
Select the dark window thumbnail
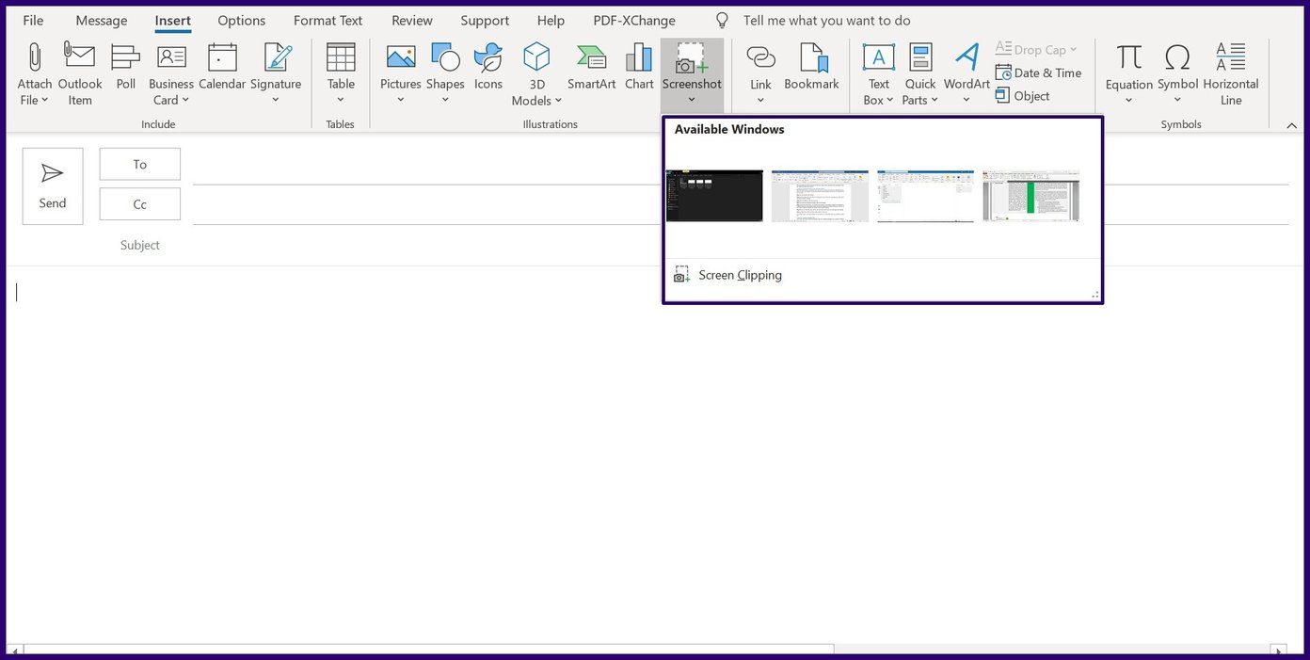click(x=714, y=196)
